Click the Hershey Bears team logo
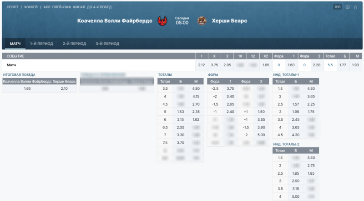 (x=202, y=21)
